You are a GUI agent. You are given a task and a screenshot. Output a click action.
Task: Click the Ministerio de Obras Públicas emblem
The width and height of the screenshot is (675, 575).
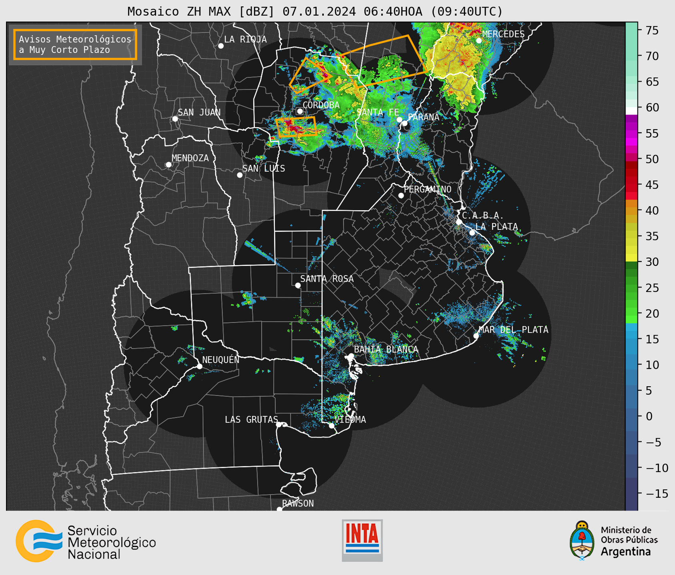click(x=613, y=541)
